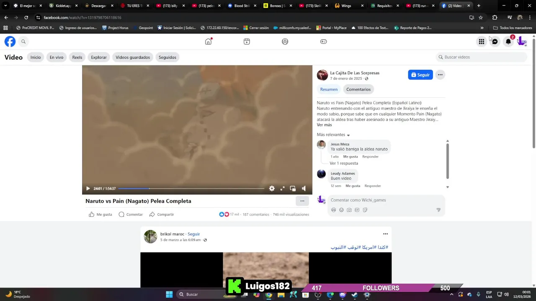
Task: Select the Inicio video filter
Action: (36, 57)
